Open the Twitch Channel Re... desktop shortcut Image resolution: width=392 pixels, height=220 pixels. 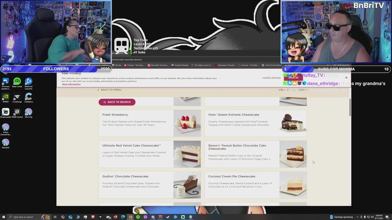[x=6, y=130]
